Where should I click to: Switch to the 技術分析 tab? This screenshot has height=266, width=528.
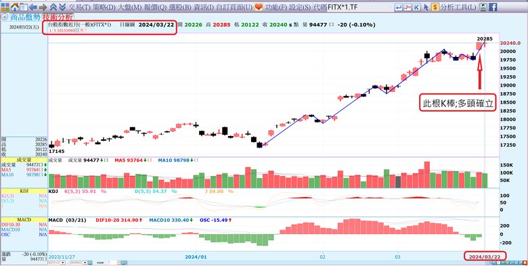coord(57,17)
